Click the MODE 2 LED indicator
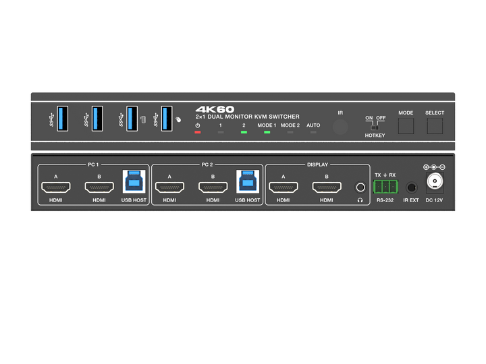 tap(290, 132)
